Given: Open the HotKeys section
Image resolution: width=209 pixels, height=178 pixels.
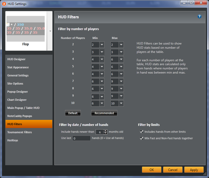Looking at the screenshot, I should click(29, 140).
